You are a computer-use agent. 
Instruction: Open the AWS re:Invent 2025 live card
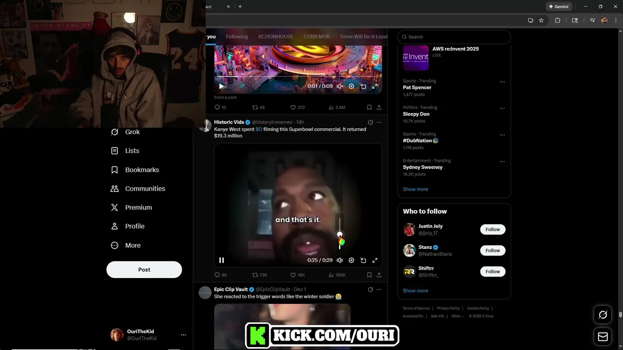pyautogui.click(x=454, y=57)
